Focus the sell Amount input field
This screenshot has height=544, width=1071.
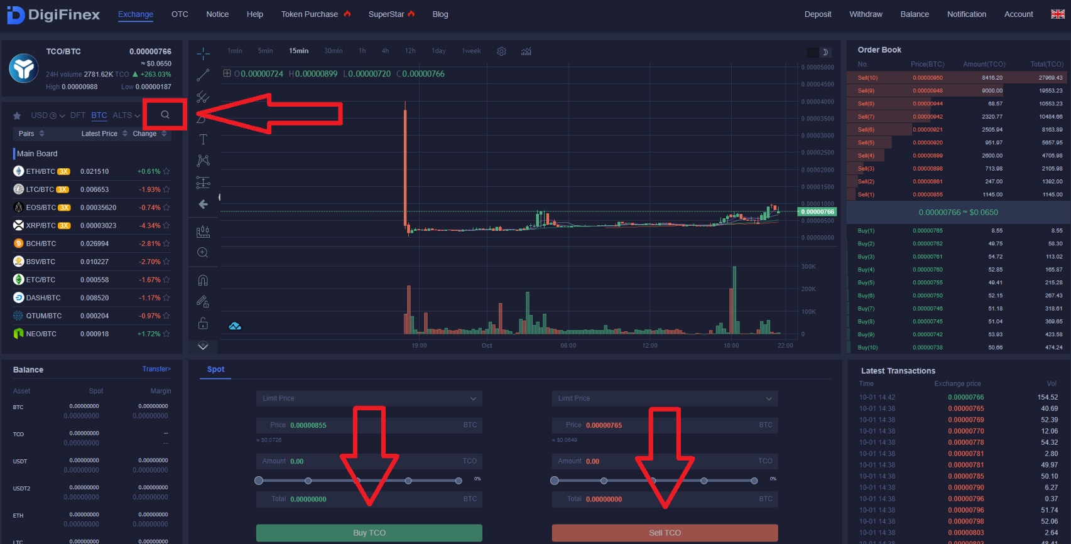pos(665,461)
